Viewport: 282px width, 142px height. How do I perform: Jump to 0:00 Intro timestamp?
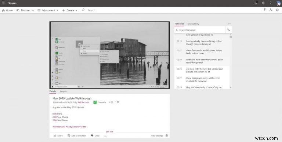pos(54,114)
